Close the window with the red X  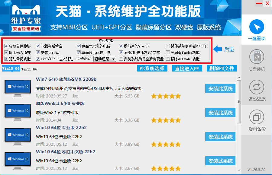tap(267, 3)
